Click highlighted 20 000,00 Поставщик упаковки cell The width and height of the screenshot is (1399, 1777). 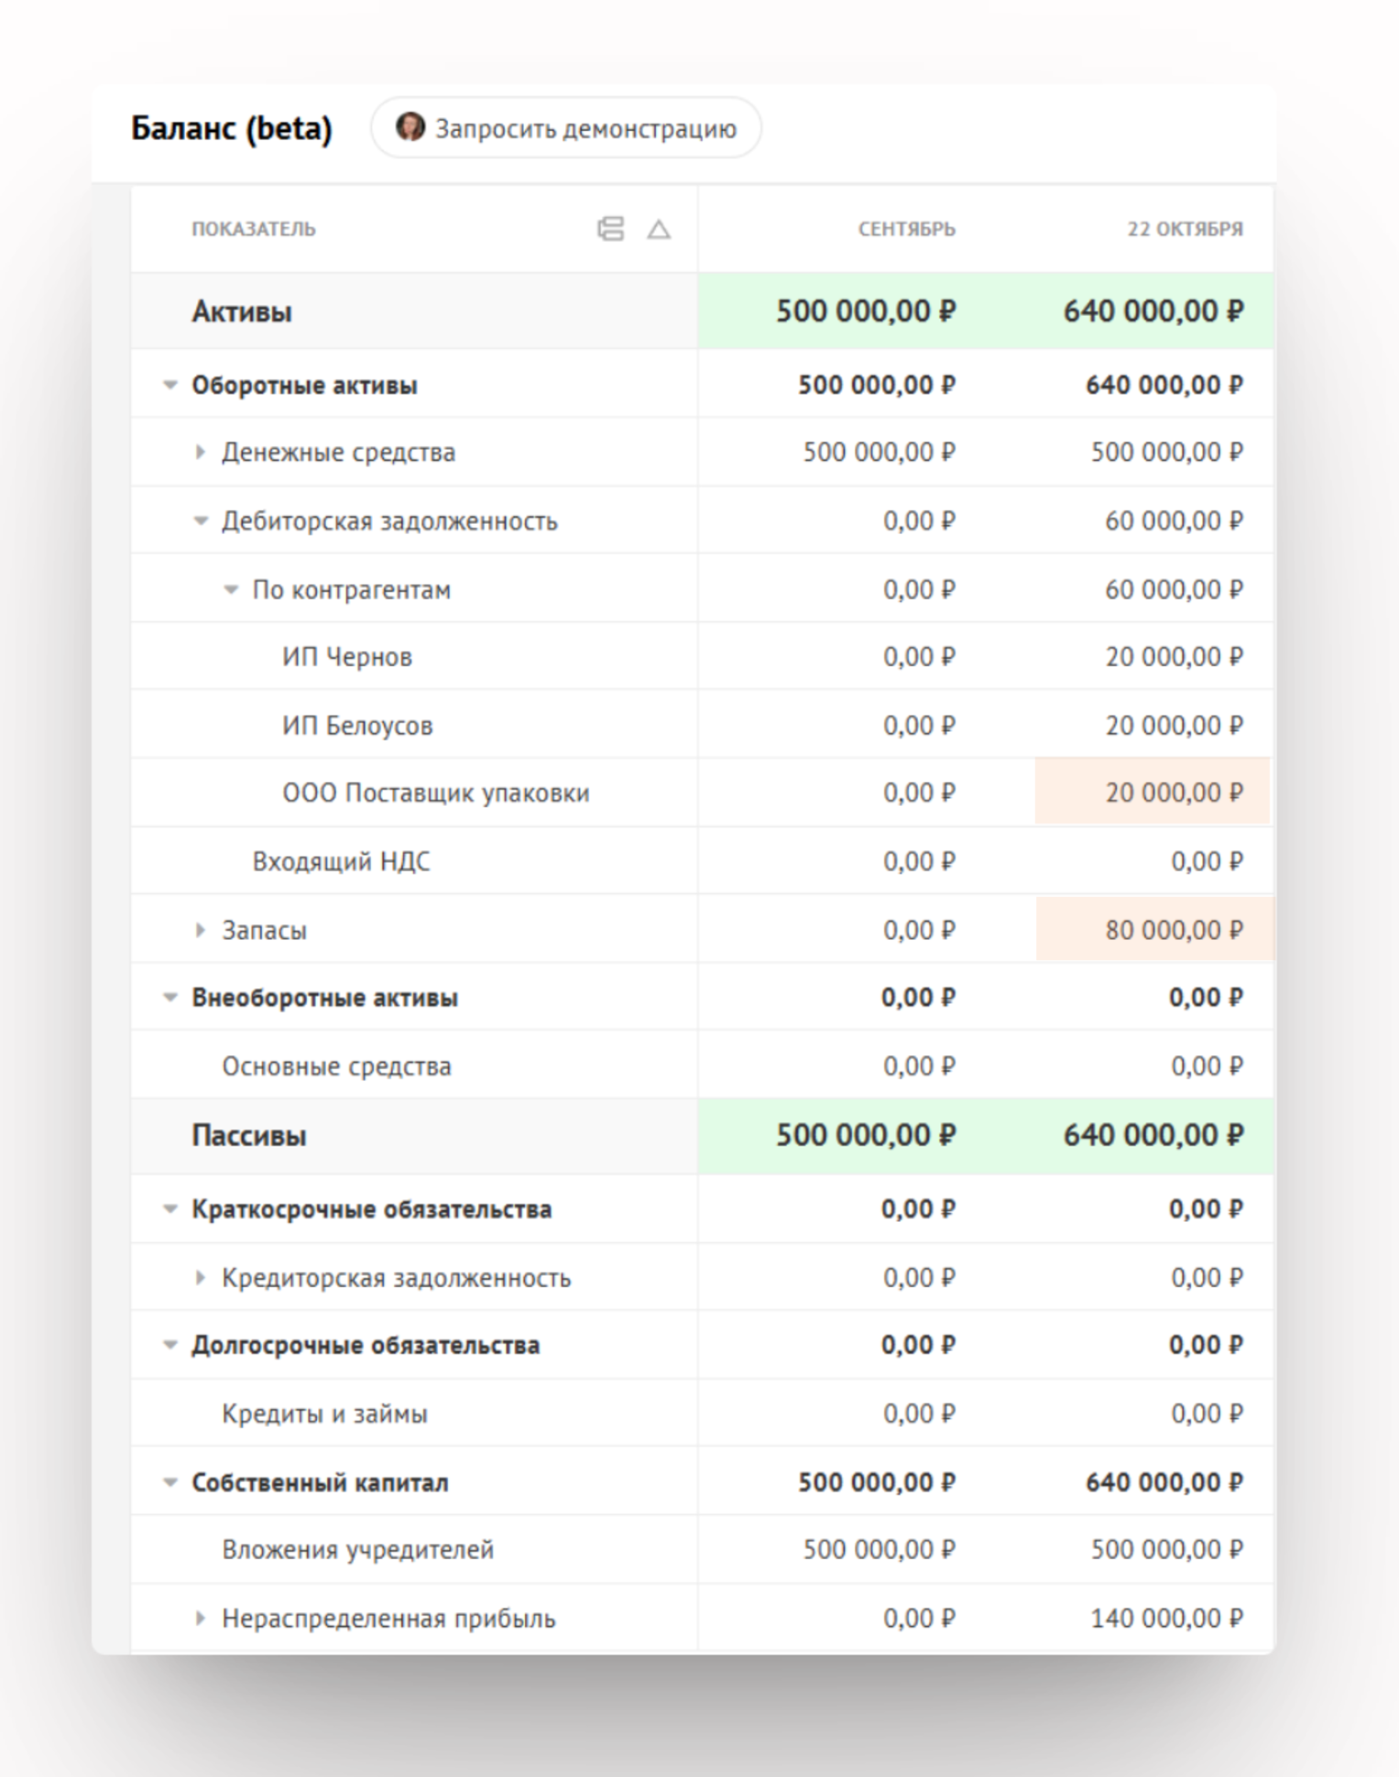pos(1153,792)
